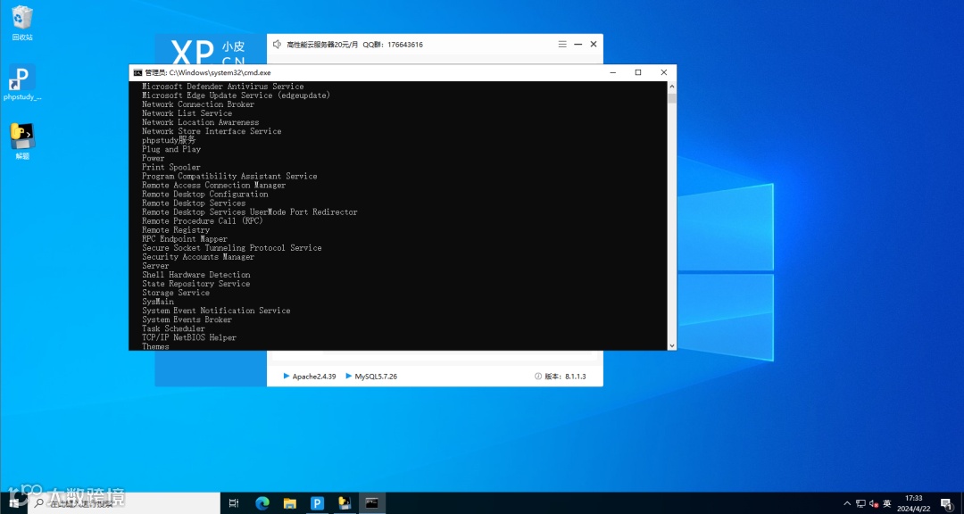This screenshot has width=964, height=514.
Task: Close the cmd.exe window
Action: click(663, 72)
